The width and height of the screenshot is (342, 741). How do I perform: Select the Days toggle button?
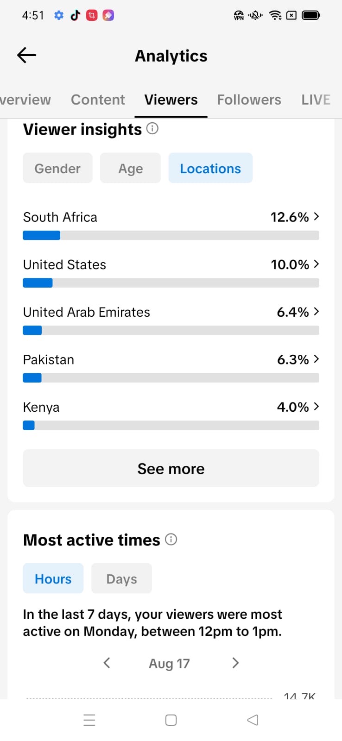pos(121,578)
